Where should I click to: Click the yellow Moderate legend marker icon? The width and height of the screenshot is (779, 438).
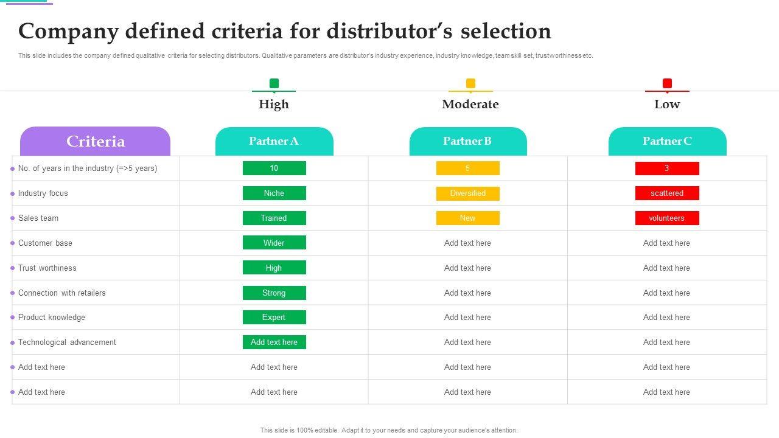pos(470,83)
